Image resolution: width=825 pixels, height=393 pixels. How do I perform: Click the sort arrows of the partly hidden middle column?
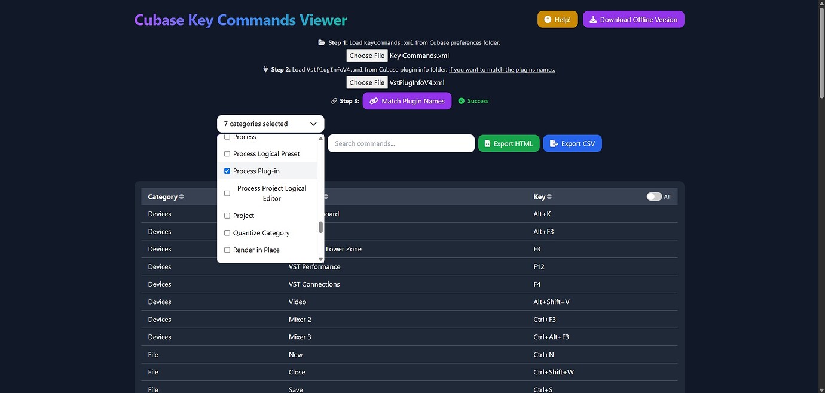click(x=326, y=196)
